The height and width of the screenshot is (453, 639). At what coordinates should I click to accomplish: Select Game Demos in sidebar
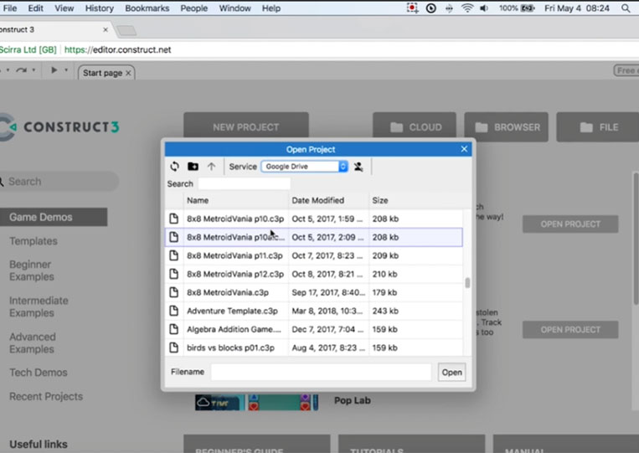click(x=54, y=217)
